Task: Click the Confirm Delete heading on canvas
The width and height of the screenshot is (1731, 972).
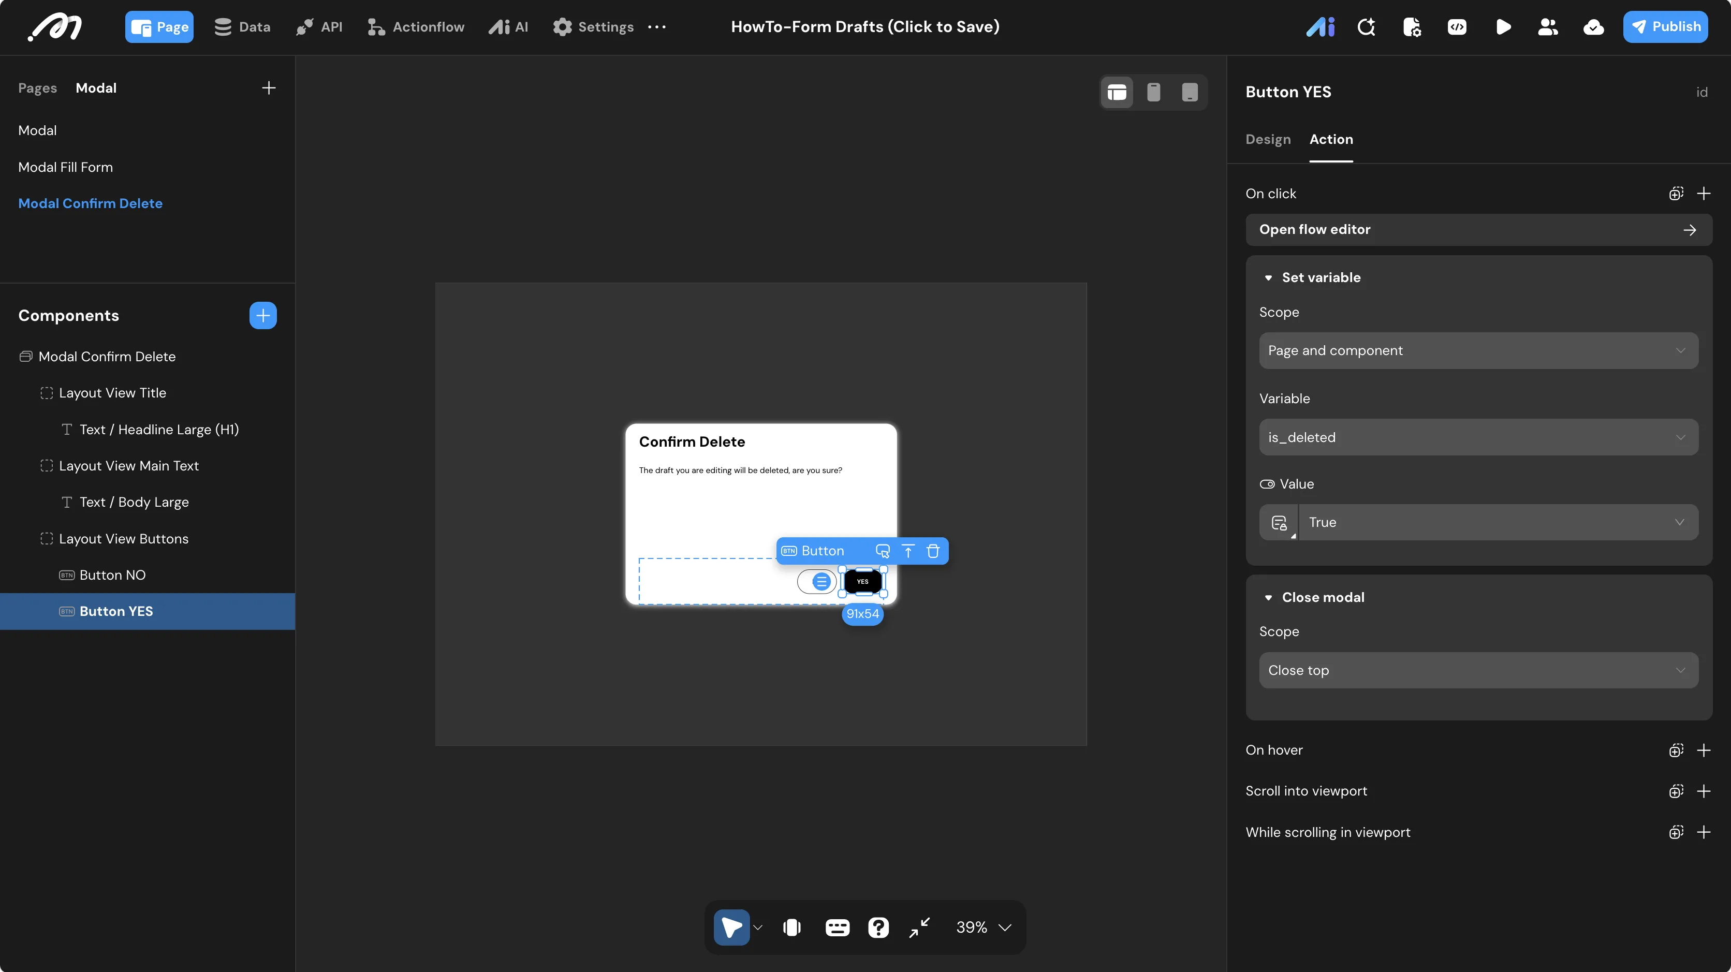Action: click(x=692, y=442)
